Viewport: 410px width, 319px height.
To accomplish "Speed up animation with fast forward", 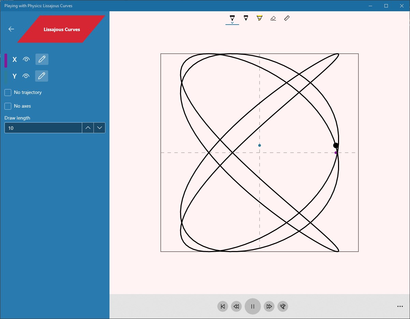I will (269, 306).
